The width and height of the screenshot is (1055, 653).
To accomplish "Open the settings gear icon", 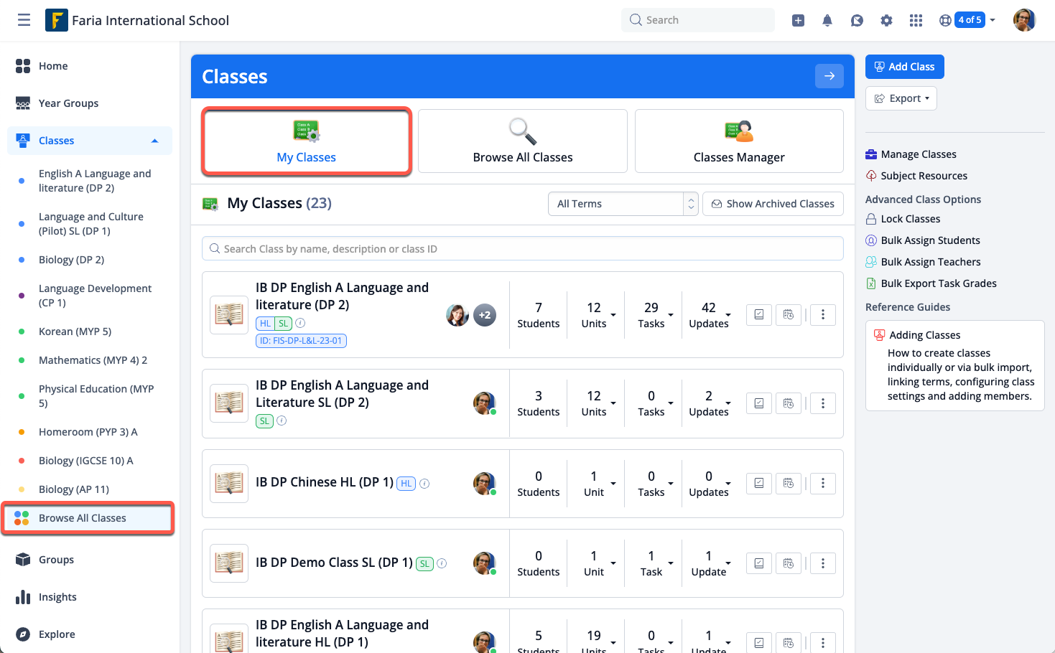I will (886, 20).
